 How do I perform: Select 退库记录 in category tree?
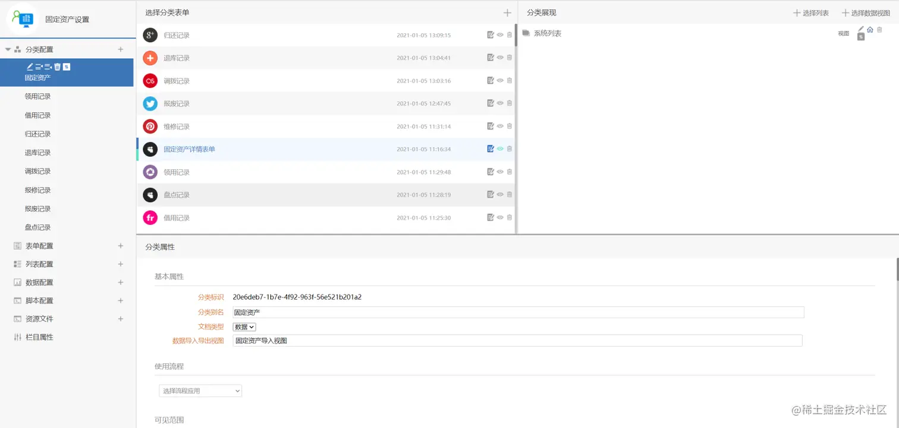[38, 153]
